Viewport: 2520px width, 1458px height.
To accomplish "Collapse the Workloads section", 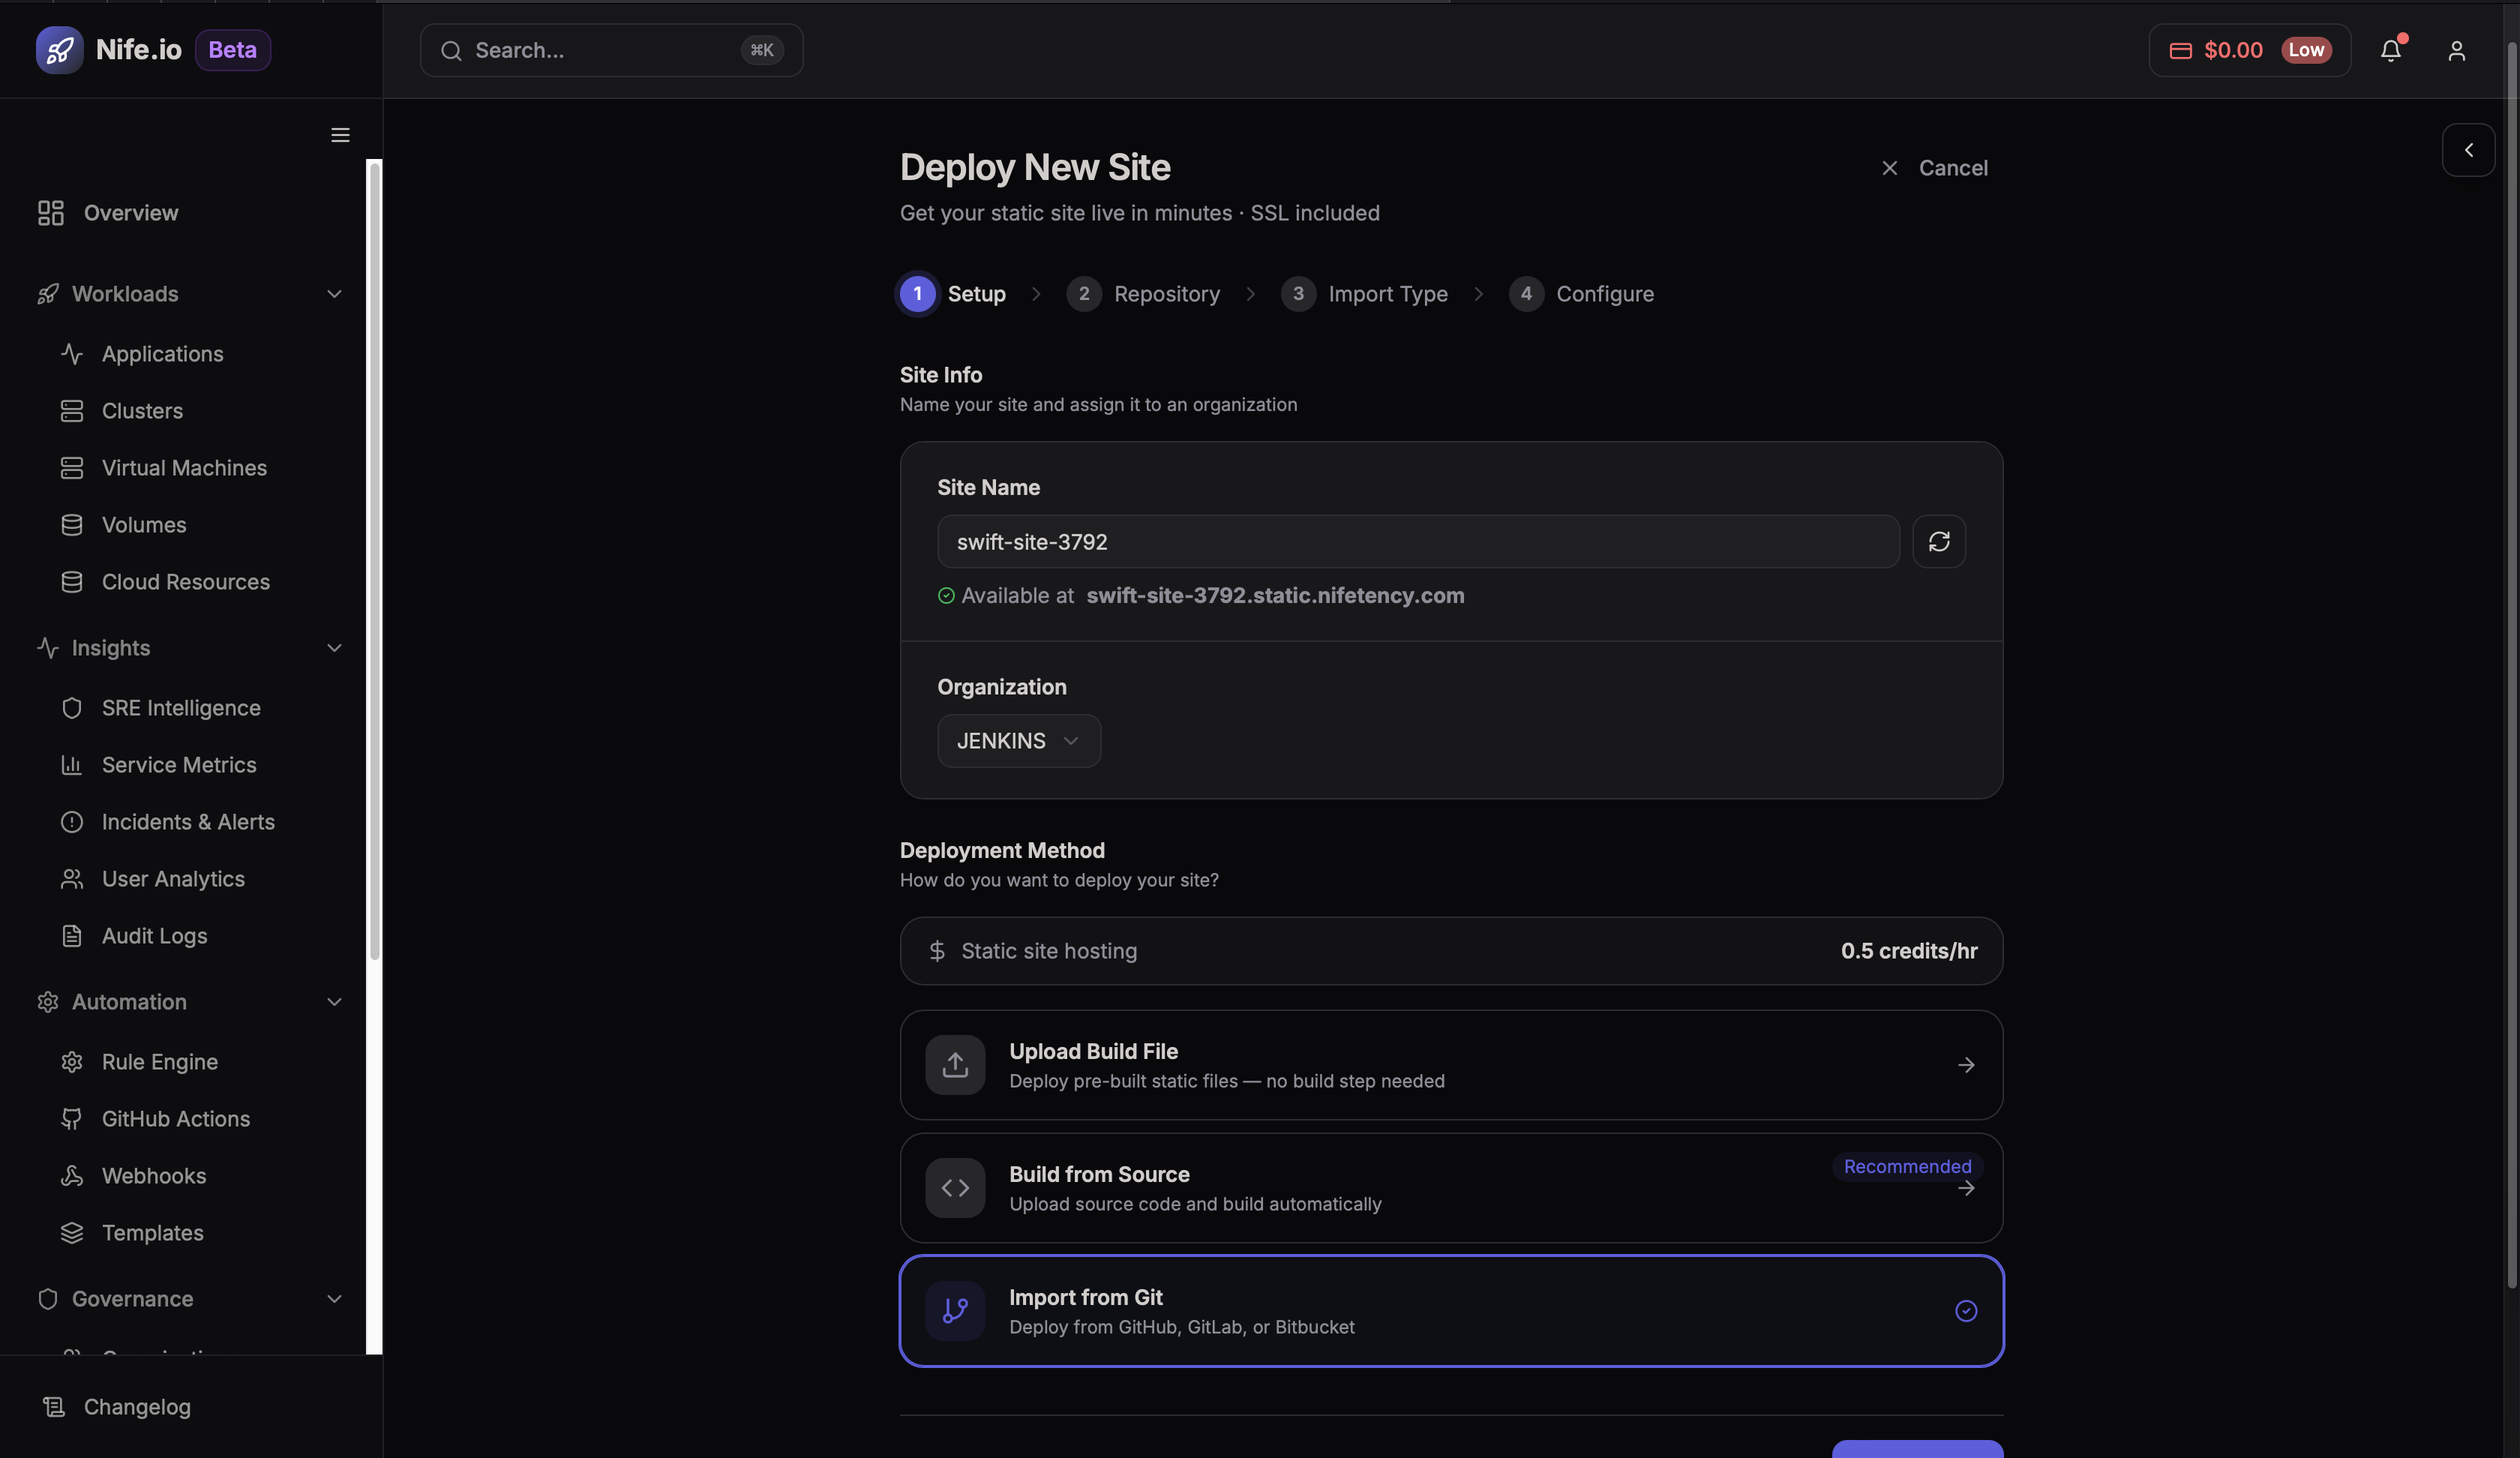I will tap(334, 293).
